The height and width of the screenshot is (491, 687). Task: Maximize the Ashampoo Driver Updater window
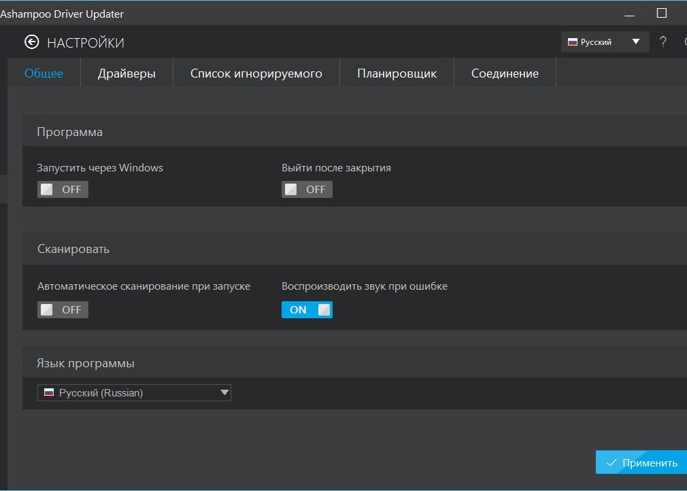(x=662, y=13)
